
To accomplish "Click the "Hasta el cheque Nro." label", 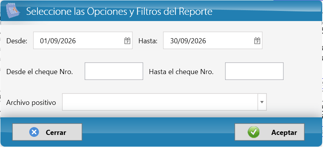I will (x=181, y=72).
